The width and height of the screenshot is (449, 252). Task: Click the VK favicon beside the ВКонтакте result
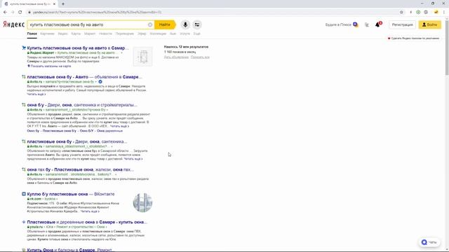click(24, 194)
